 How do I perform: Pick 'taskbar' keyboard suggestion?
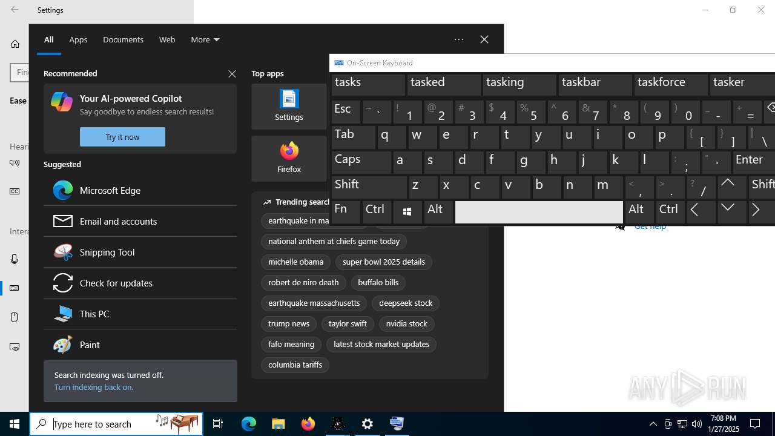[595, 84]
